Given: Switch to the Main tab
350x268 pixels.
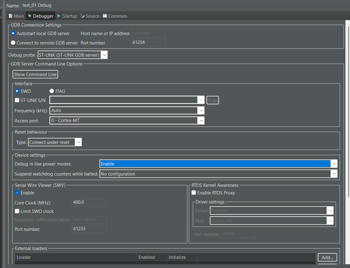Looking at the screenshot, I should 16,16.
